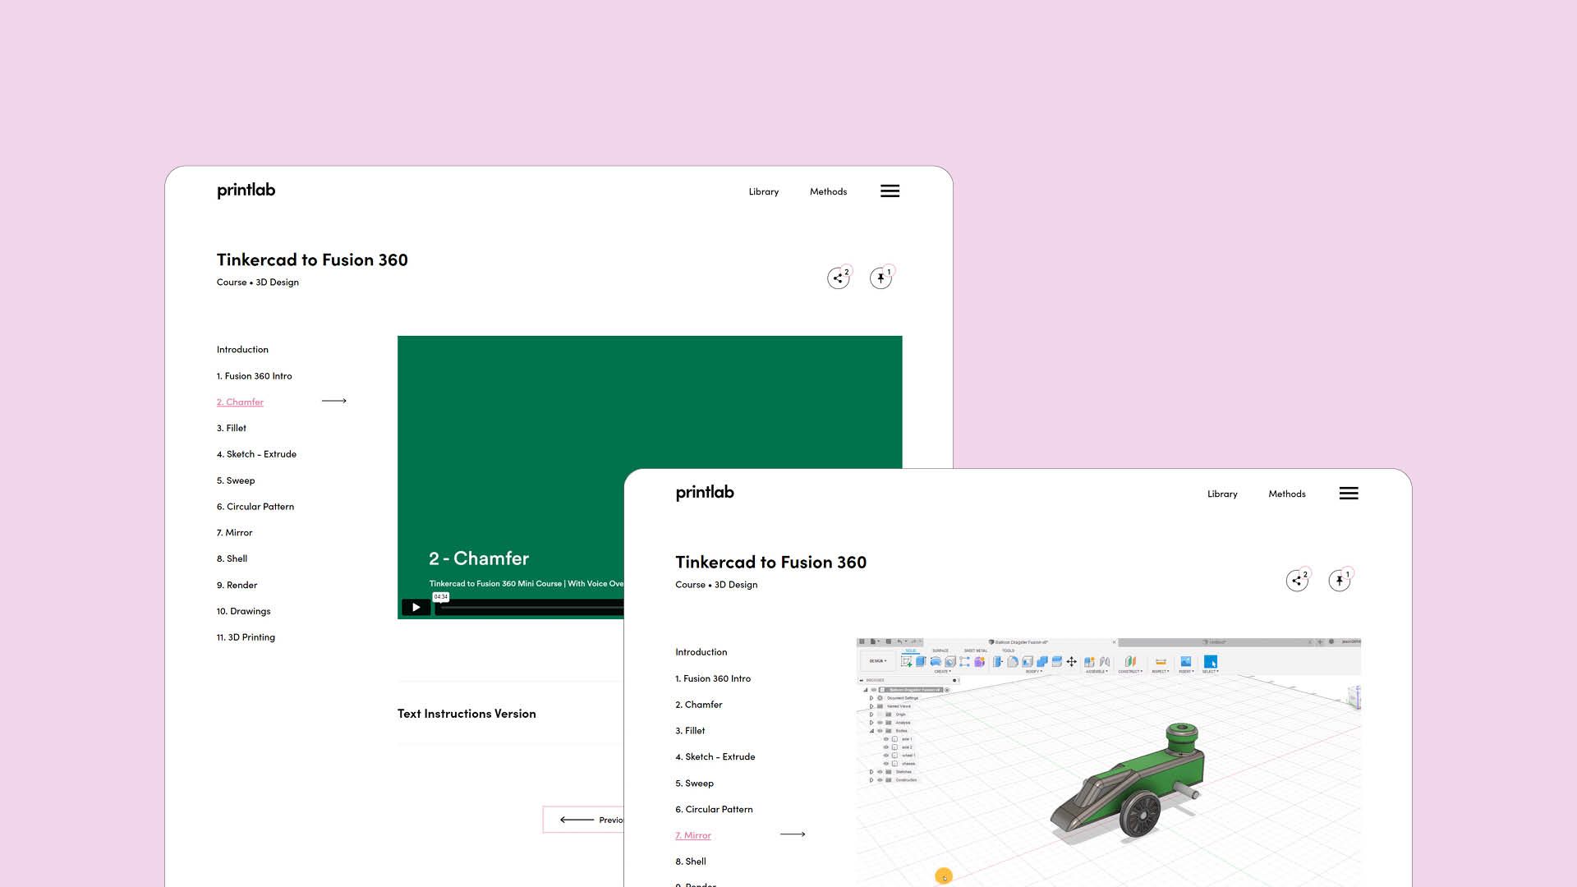Go to 7. Mirror lesson in front window

click(x=697, y=835)
